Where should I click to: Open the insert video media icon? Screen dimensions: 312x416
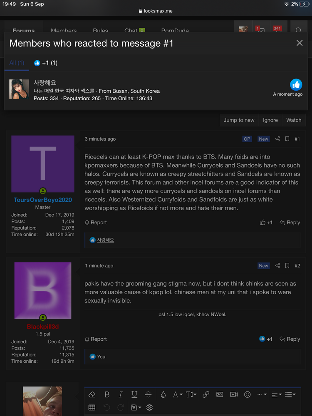[234, 394]
